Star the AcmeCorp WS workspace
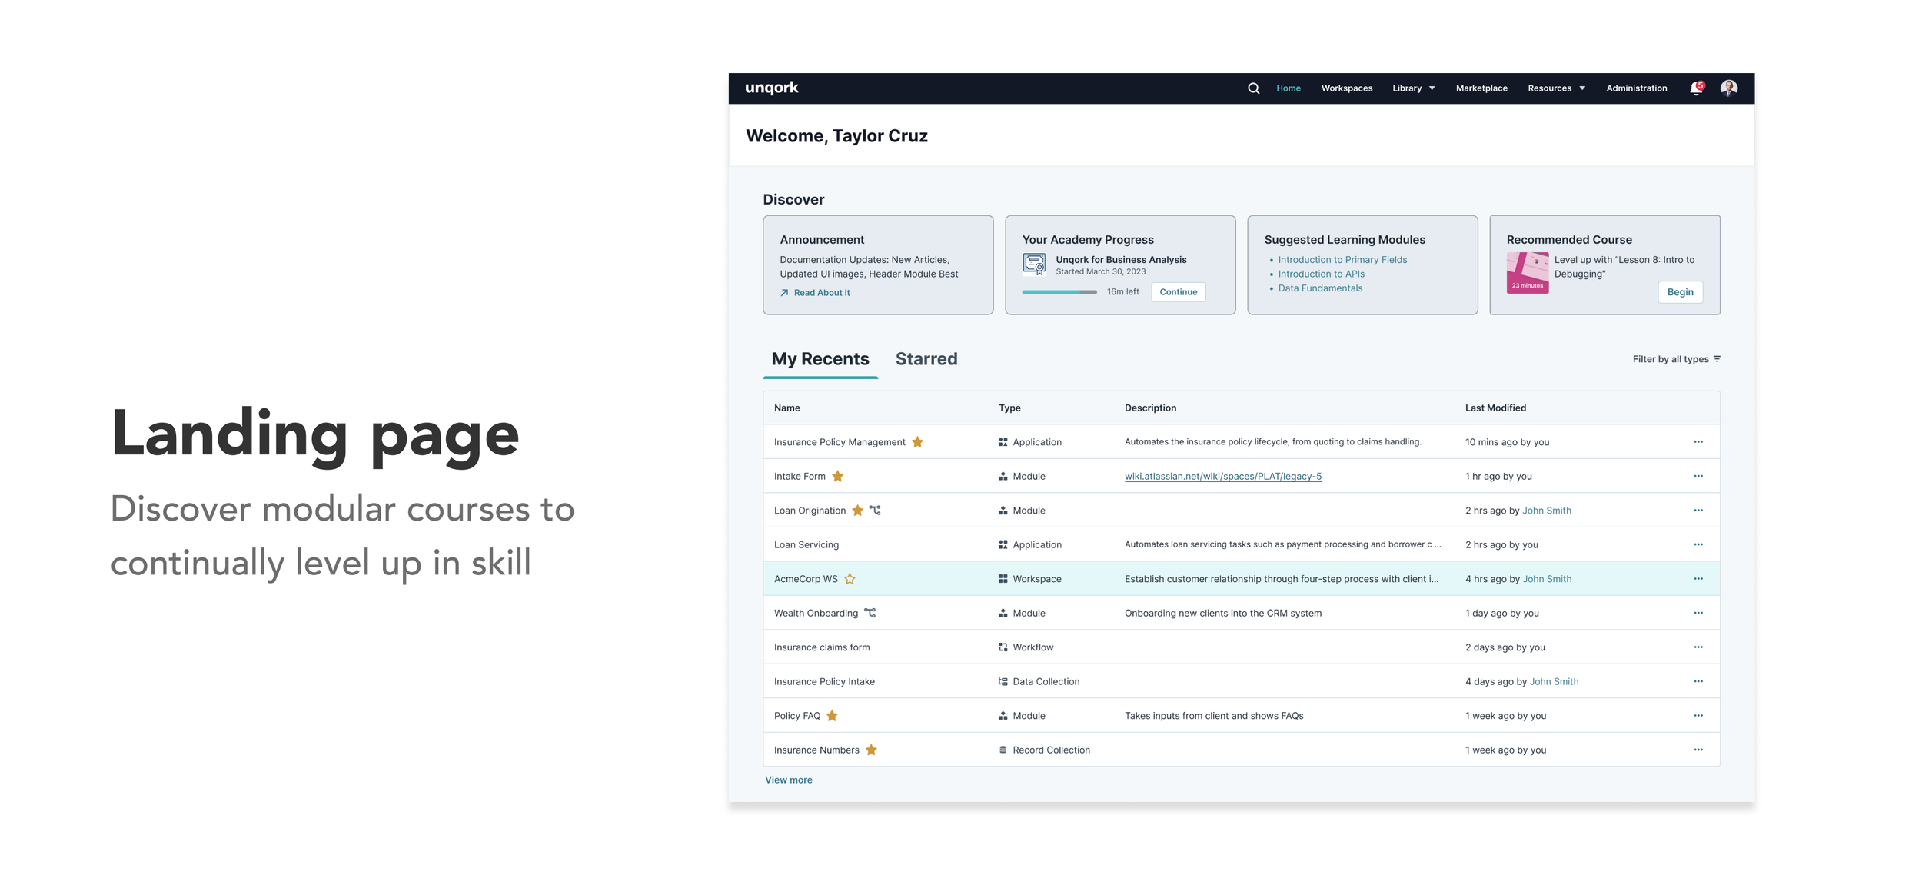The image size is (1922, 875). tap(850, 579)
